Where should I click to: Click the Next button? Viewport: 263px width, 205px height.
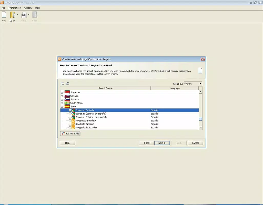pos(162,143)
